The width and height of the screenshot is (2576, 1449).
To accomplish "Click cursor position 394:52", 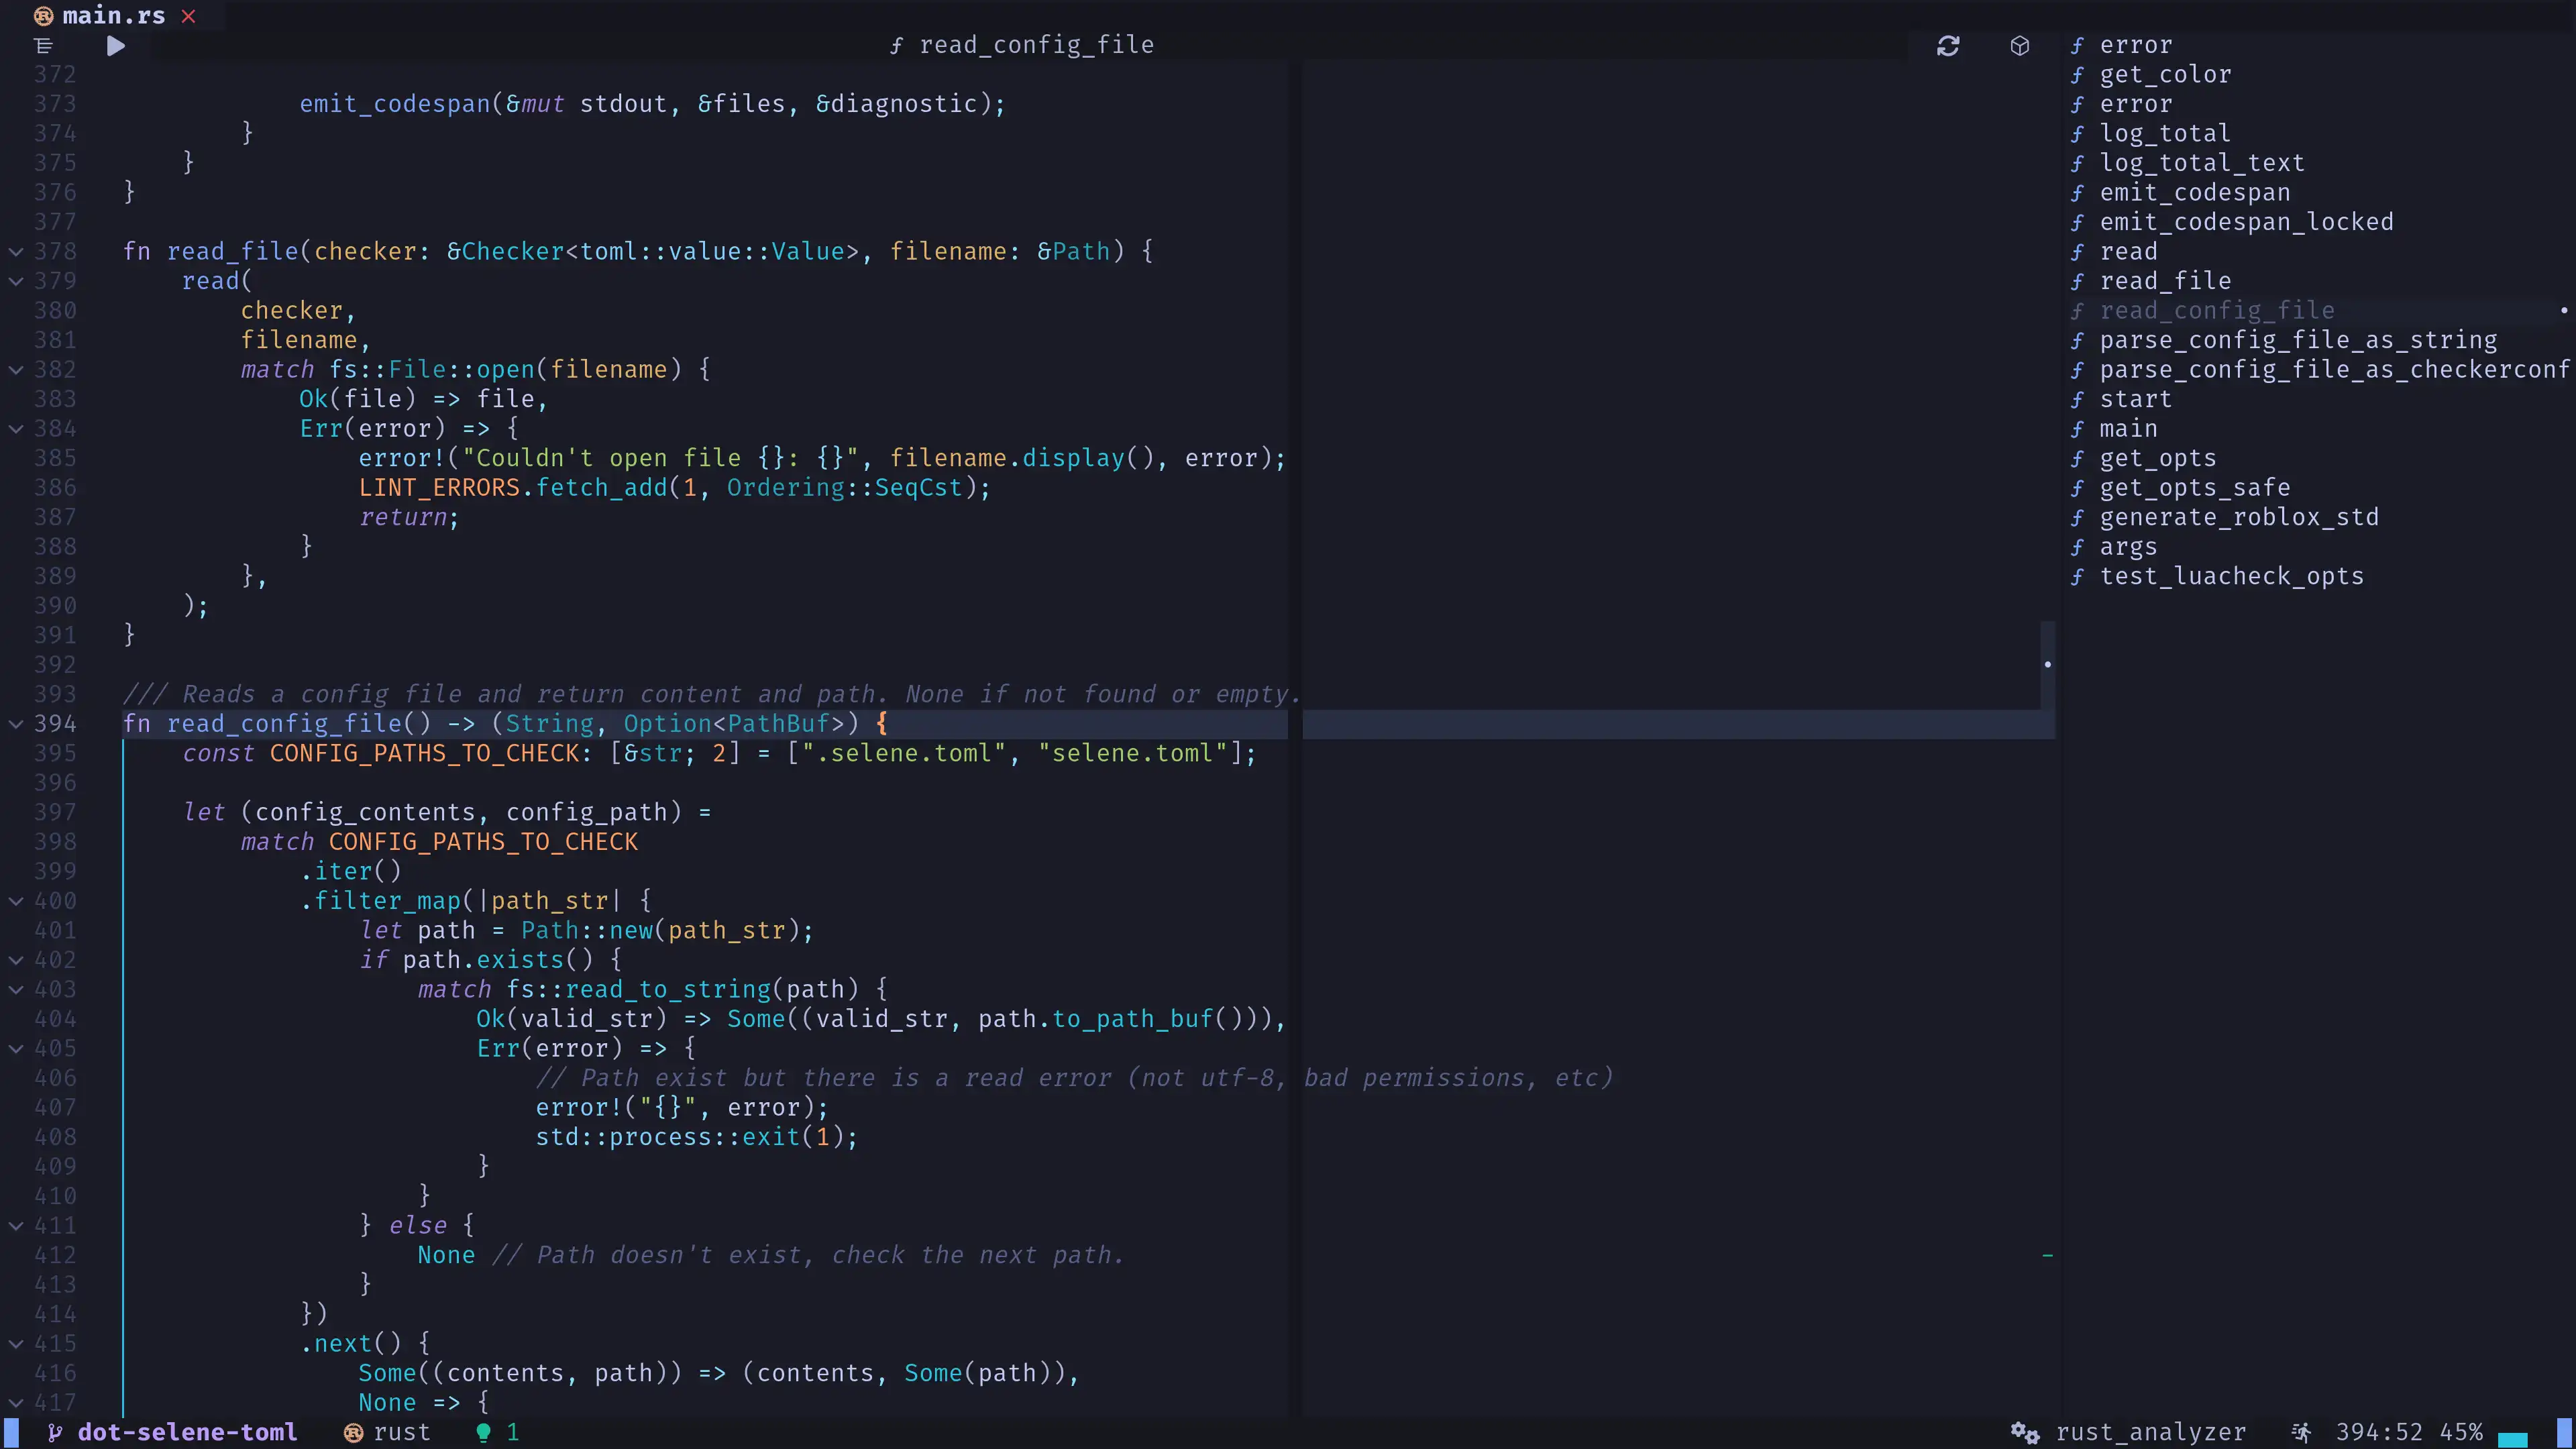I will coord(2379,1432).
